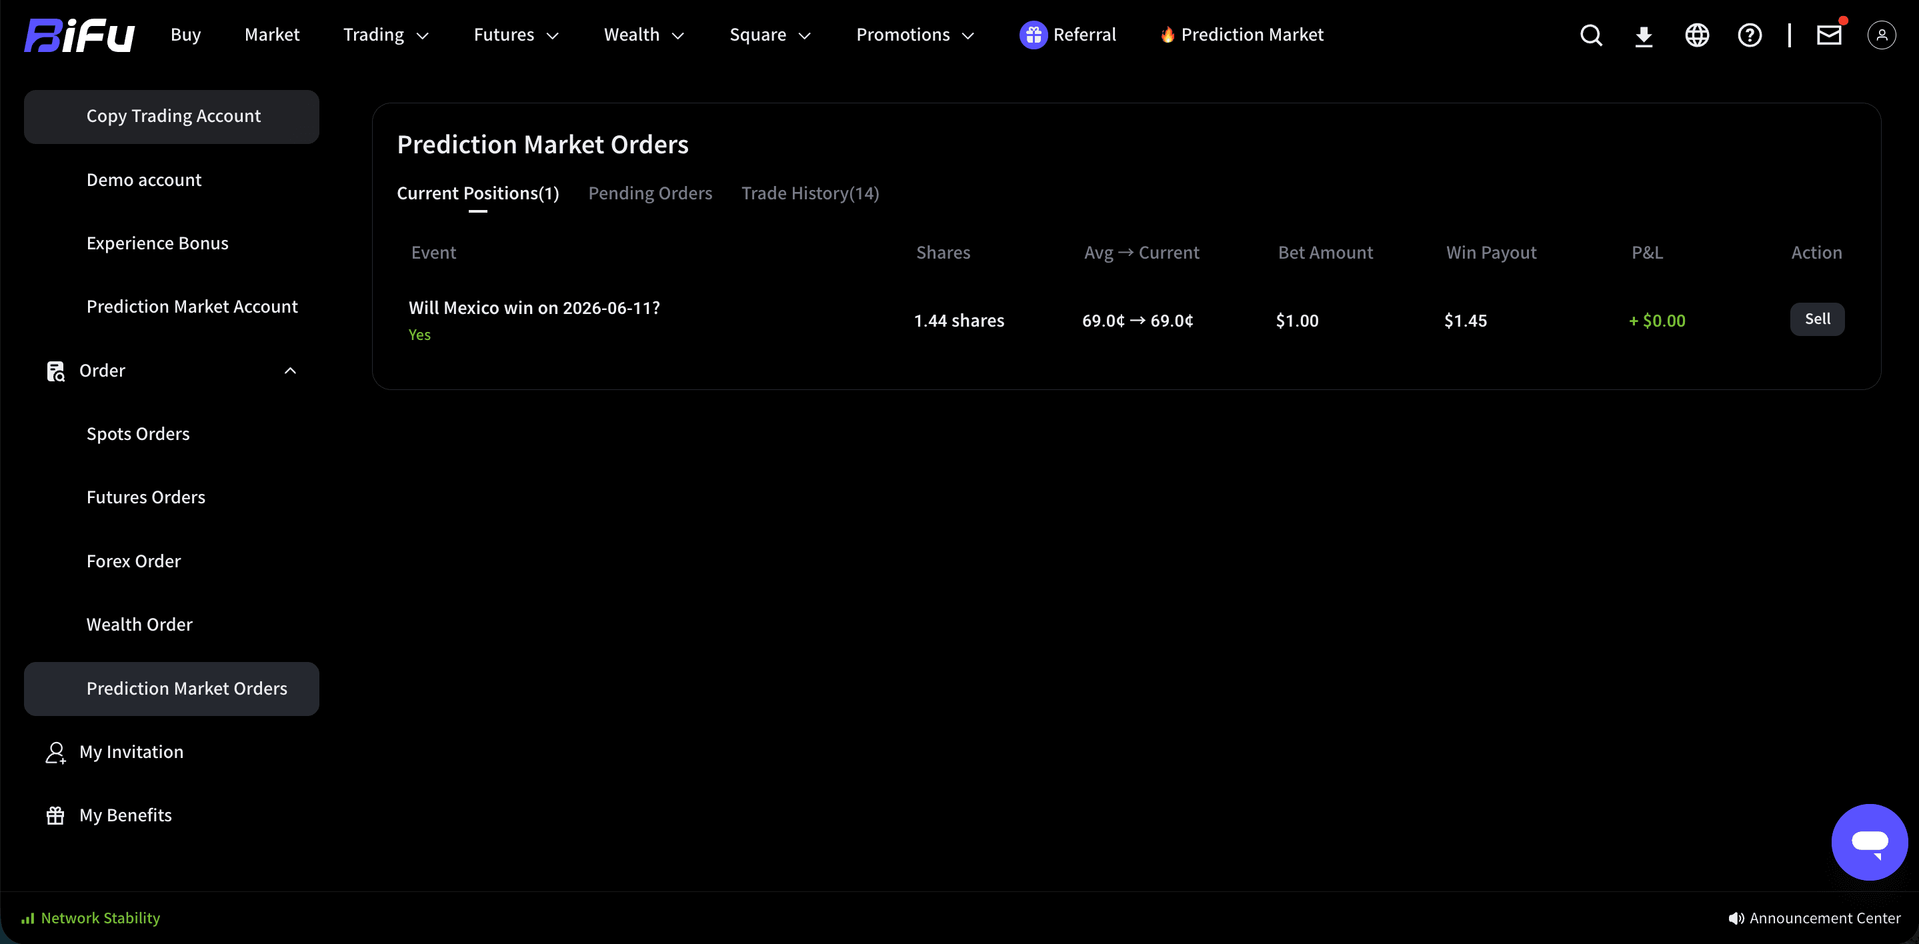Open Demo account in sidebar

(x=144, y=180)
